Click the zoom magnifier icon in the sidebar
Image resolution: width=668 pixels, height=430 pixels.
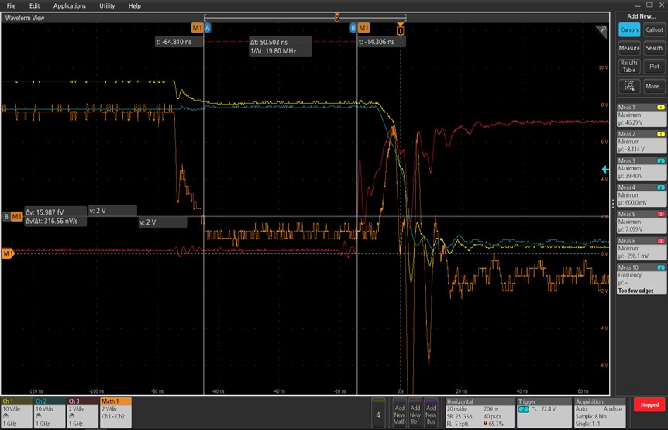(x=629, y=86)
